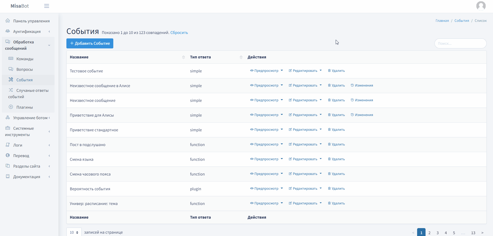Expand Логи sidebar item
The height and width of the screenshot is (236, 493).
[28, 145]
